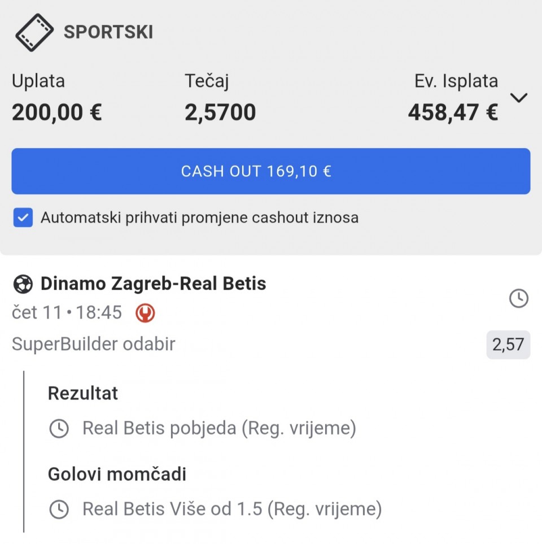The height and width of the screenshot is (544, 542).
Task: Toggle automatic cashout change acceptance checkbox
Action: (x=23, y=217)
